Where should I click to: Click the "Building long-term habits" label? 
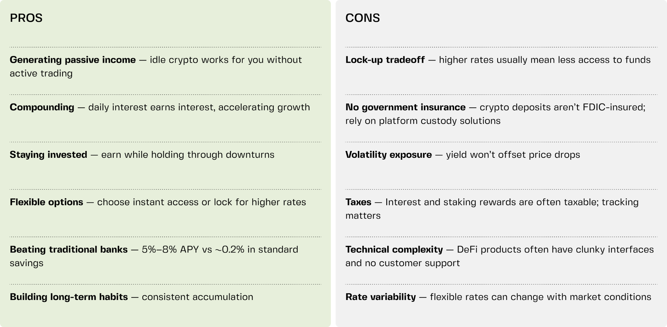click(x=69, y=297)
